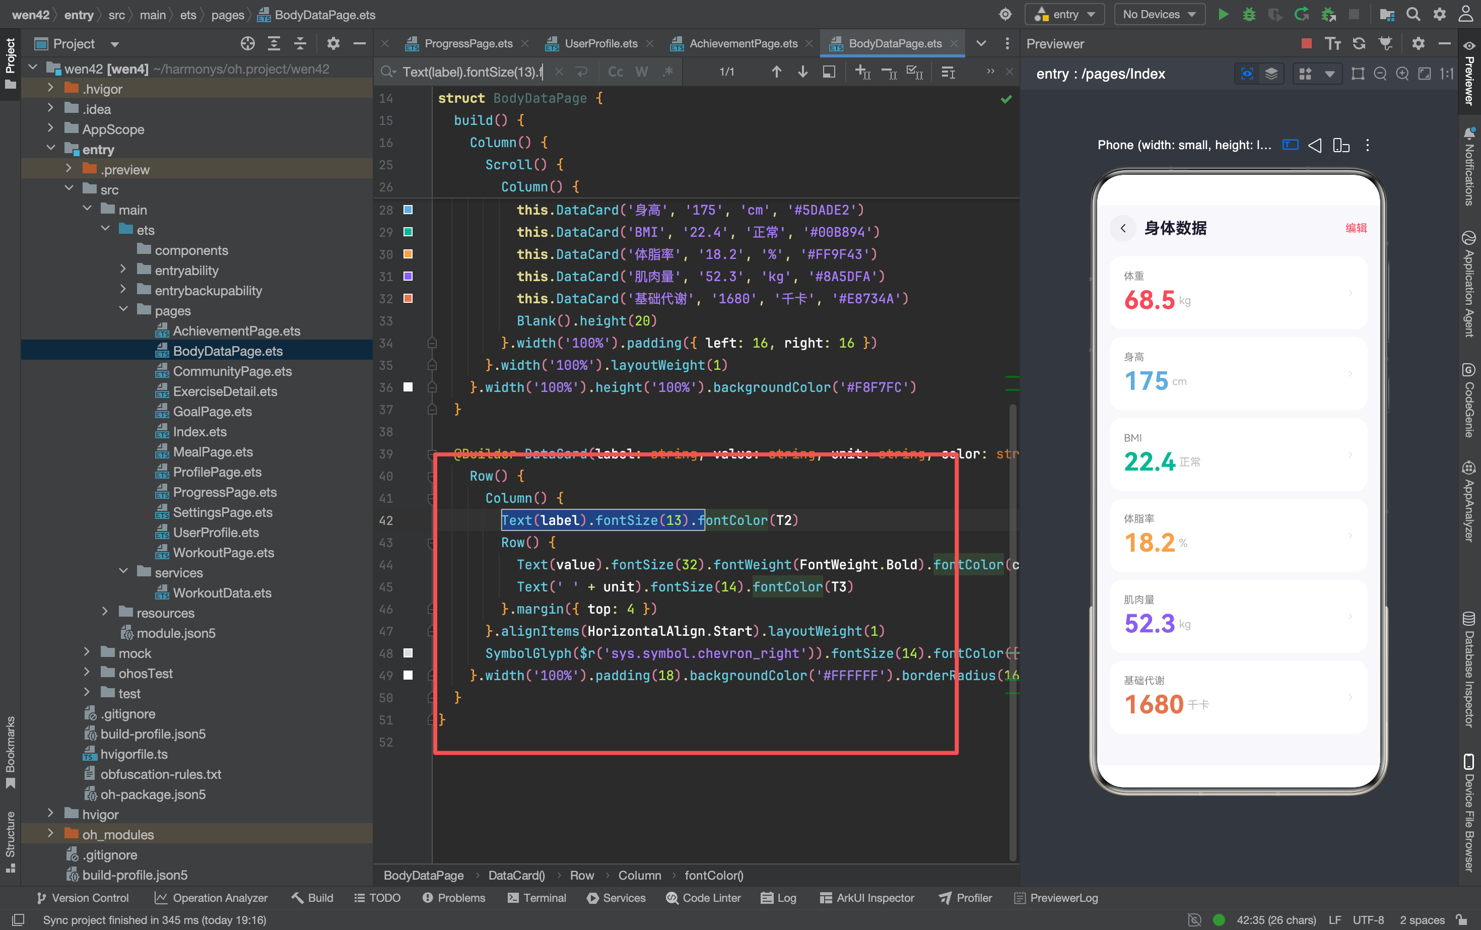This screenshot has width=1481, height=930.
Task: Click 编辑 in the phone preview
Action: tap(1356, 228)
